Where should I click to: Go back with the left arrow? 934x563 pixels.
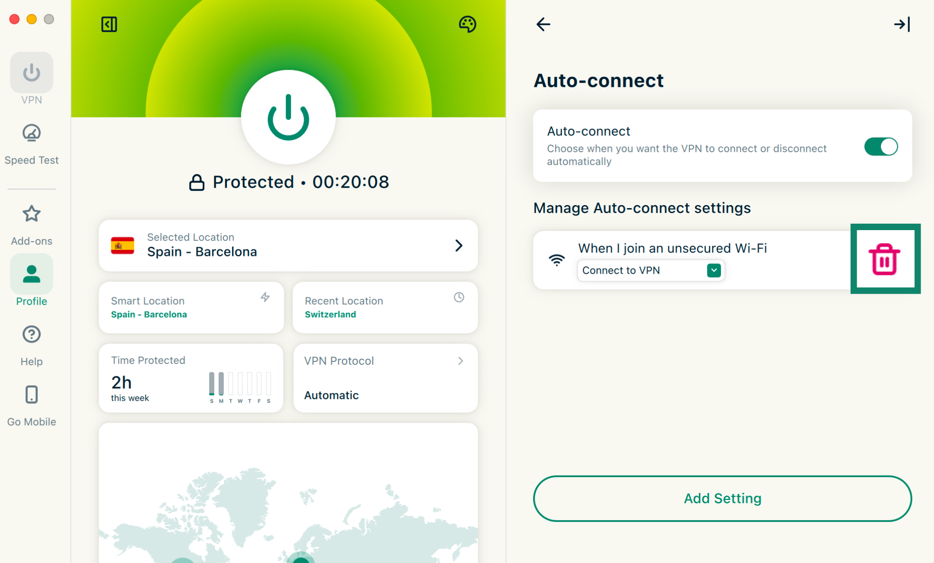543,24
